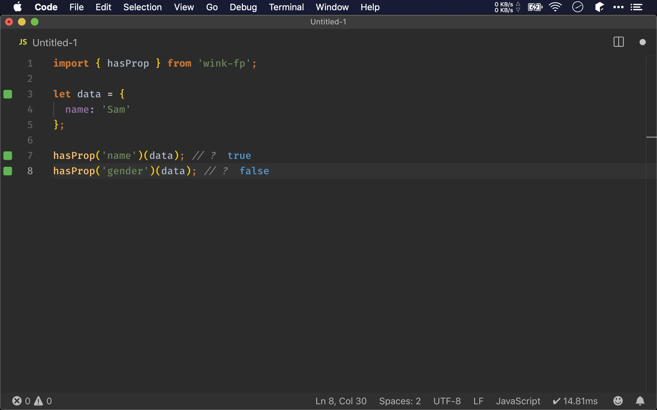
Task: Open the Debug menu
Action: click(243, 7)
